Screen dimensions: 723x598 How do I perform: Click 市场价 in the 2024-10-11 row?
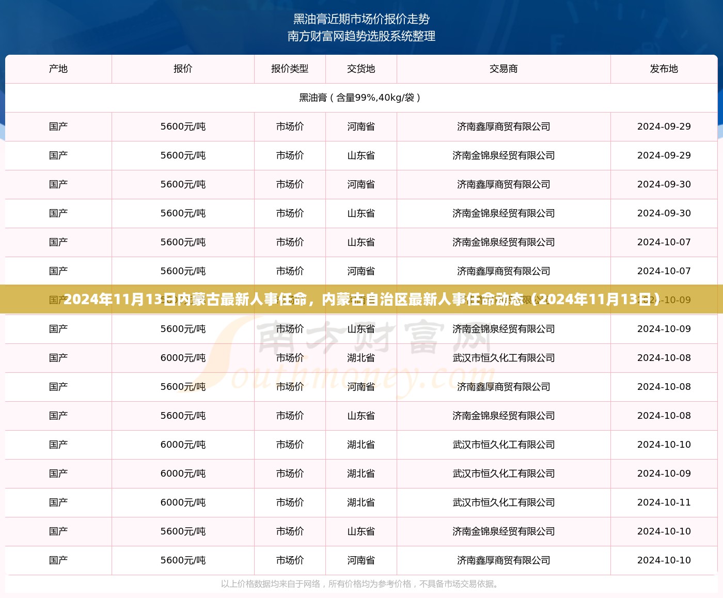[x=290, y=502]
